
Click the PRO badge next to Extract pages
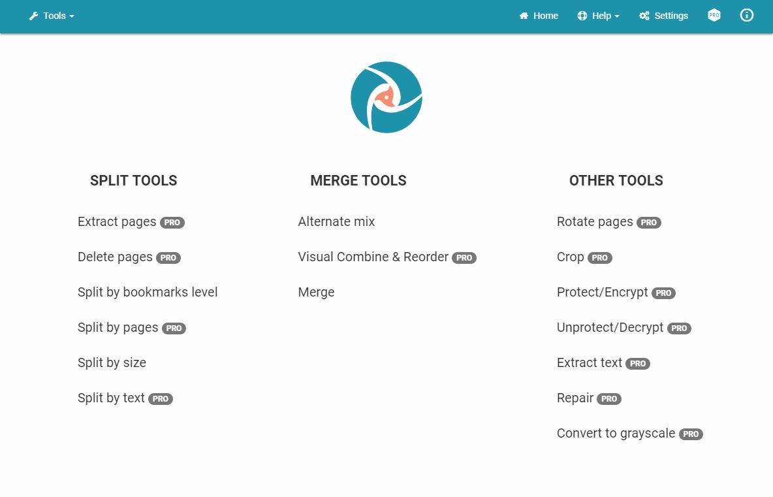tap(172, 222)
